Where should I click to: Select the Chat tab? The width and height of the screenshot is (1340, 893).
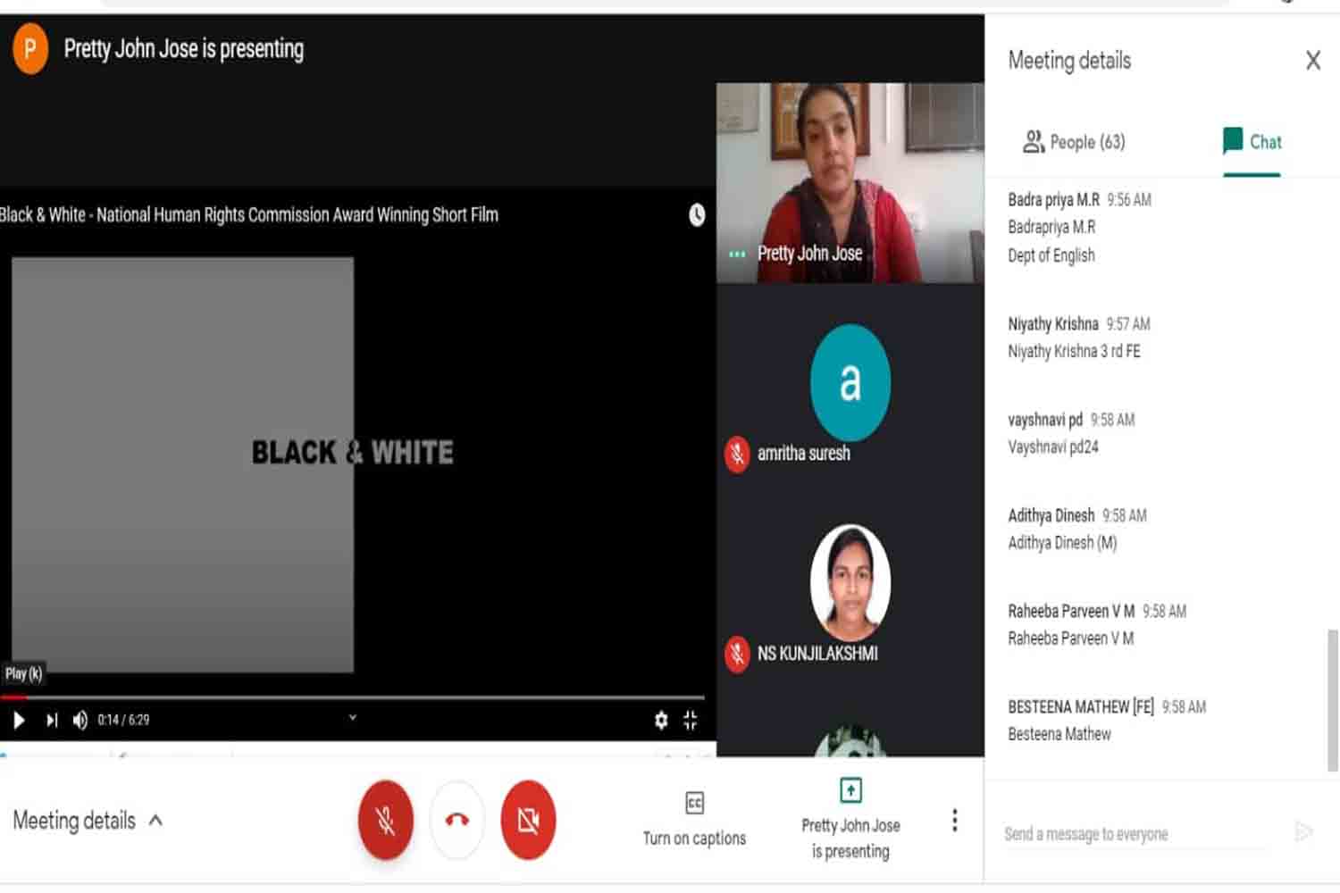(1252, 142)
